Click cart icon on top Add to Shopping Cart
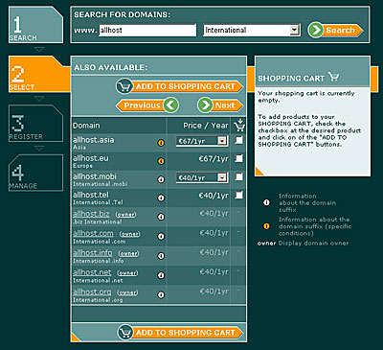The height and width of the screenshot is (350, 383). click(124, 86)
